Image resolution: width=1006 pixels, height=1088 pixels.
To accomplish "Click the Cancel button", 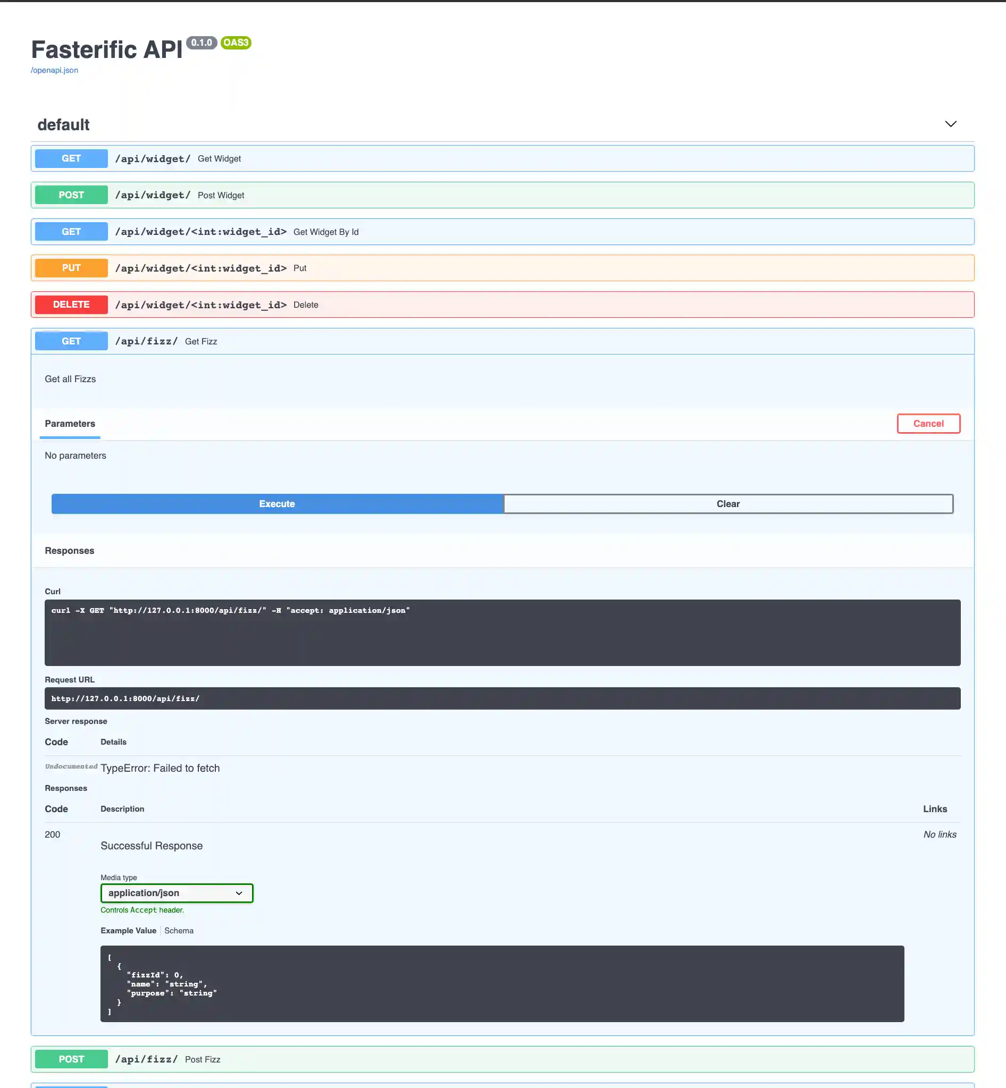I will point(928,424).
